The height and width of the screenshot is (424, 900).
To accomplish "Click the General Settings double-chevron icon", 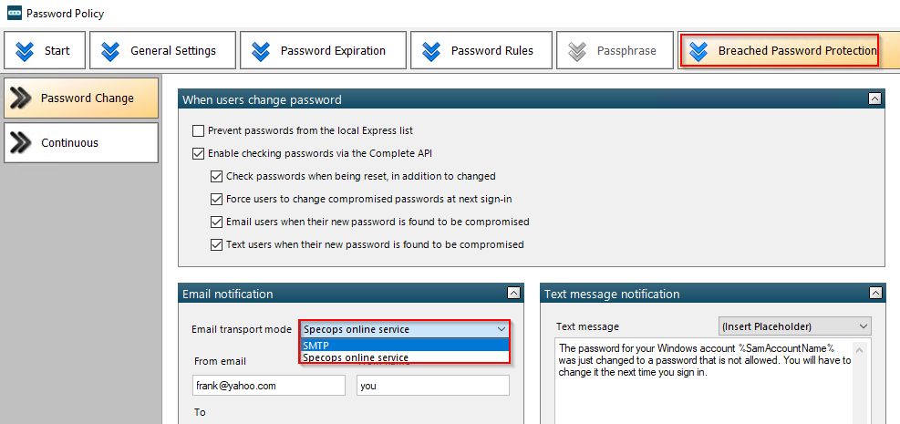I will click(x=110, y=50).
